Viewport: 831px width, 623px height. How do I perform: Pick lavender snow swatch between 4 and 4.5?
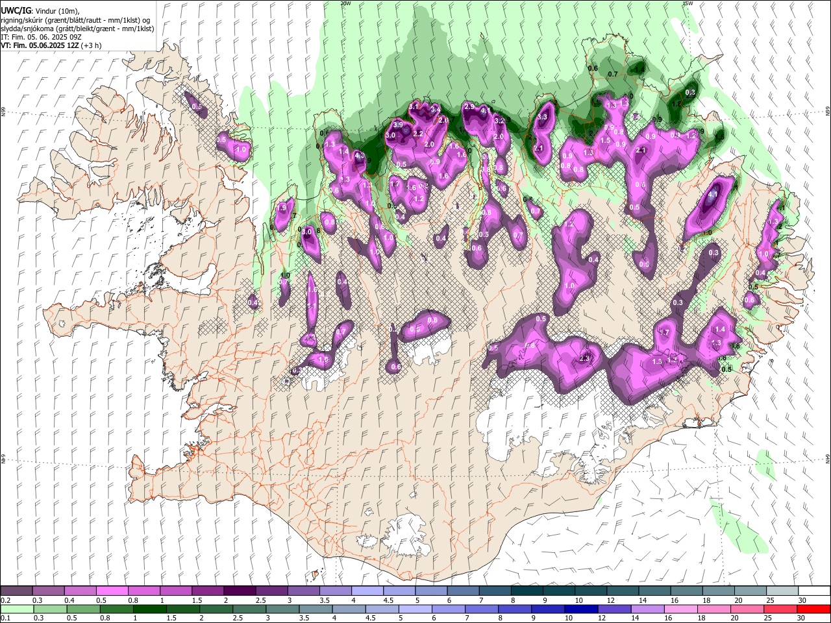(367, 591)
